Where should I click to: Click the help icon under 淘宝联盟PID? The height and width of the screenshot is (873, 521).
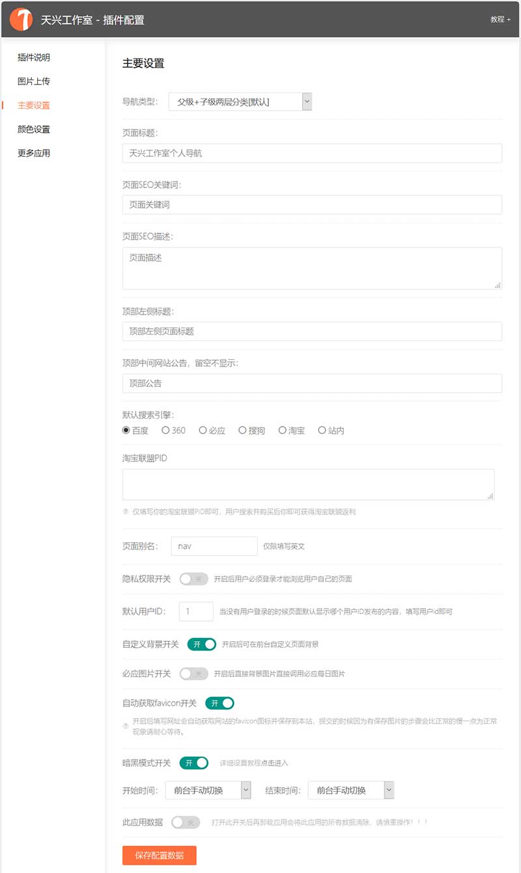(126, 512)
